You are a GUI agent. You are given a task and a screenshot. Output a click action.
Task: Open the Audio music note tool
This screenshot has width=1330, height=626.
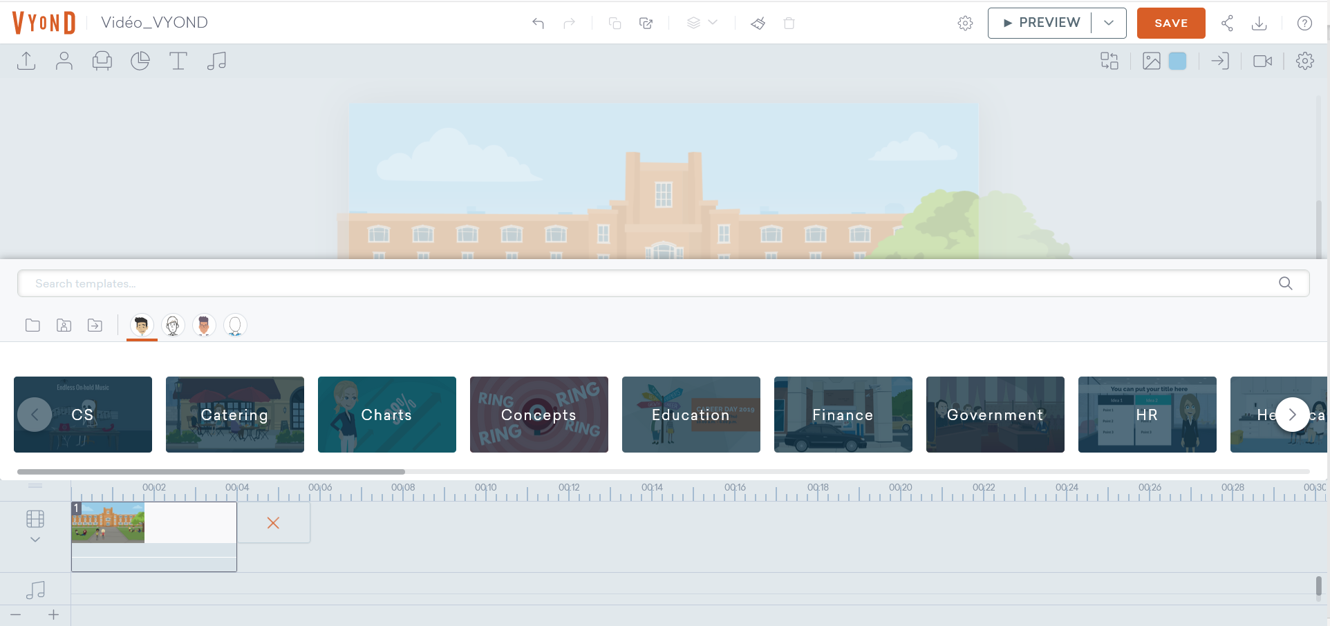point(216,61)
